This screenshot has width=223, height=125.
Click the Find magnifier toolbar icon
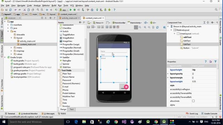pyautogui.click(x=38, y=10)
